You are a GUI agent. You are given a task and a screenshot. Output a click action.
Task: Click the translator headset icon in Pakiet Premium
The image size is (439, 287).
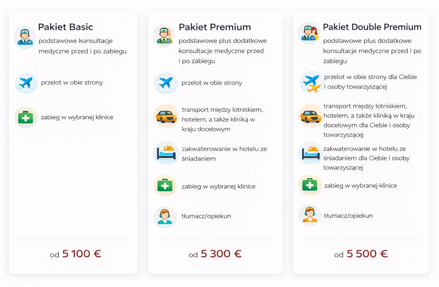coord(165,217)
